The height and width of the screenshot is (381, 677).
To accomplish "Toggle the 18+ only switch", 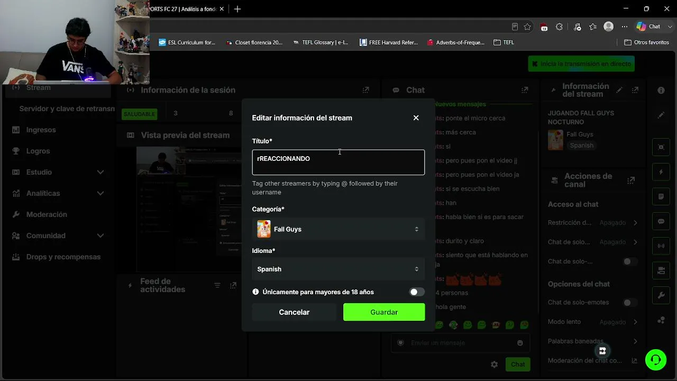I will click(417, 292).
